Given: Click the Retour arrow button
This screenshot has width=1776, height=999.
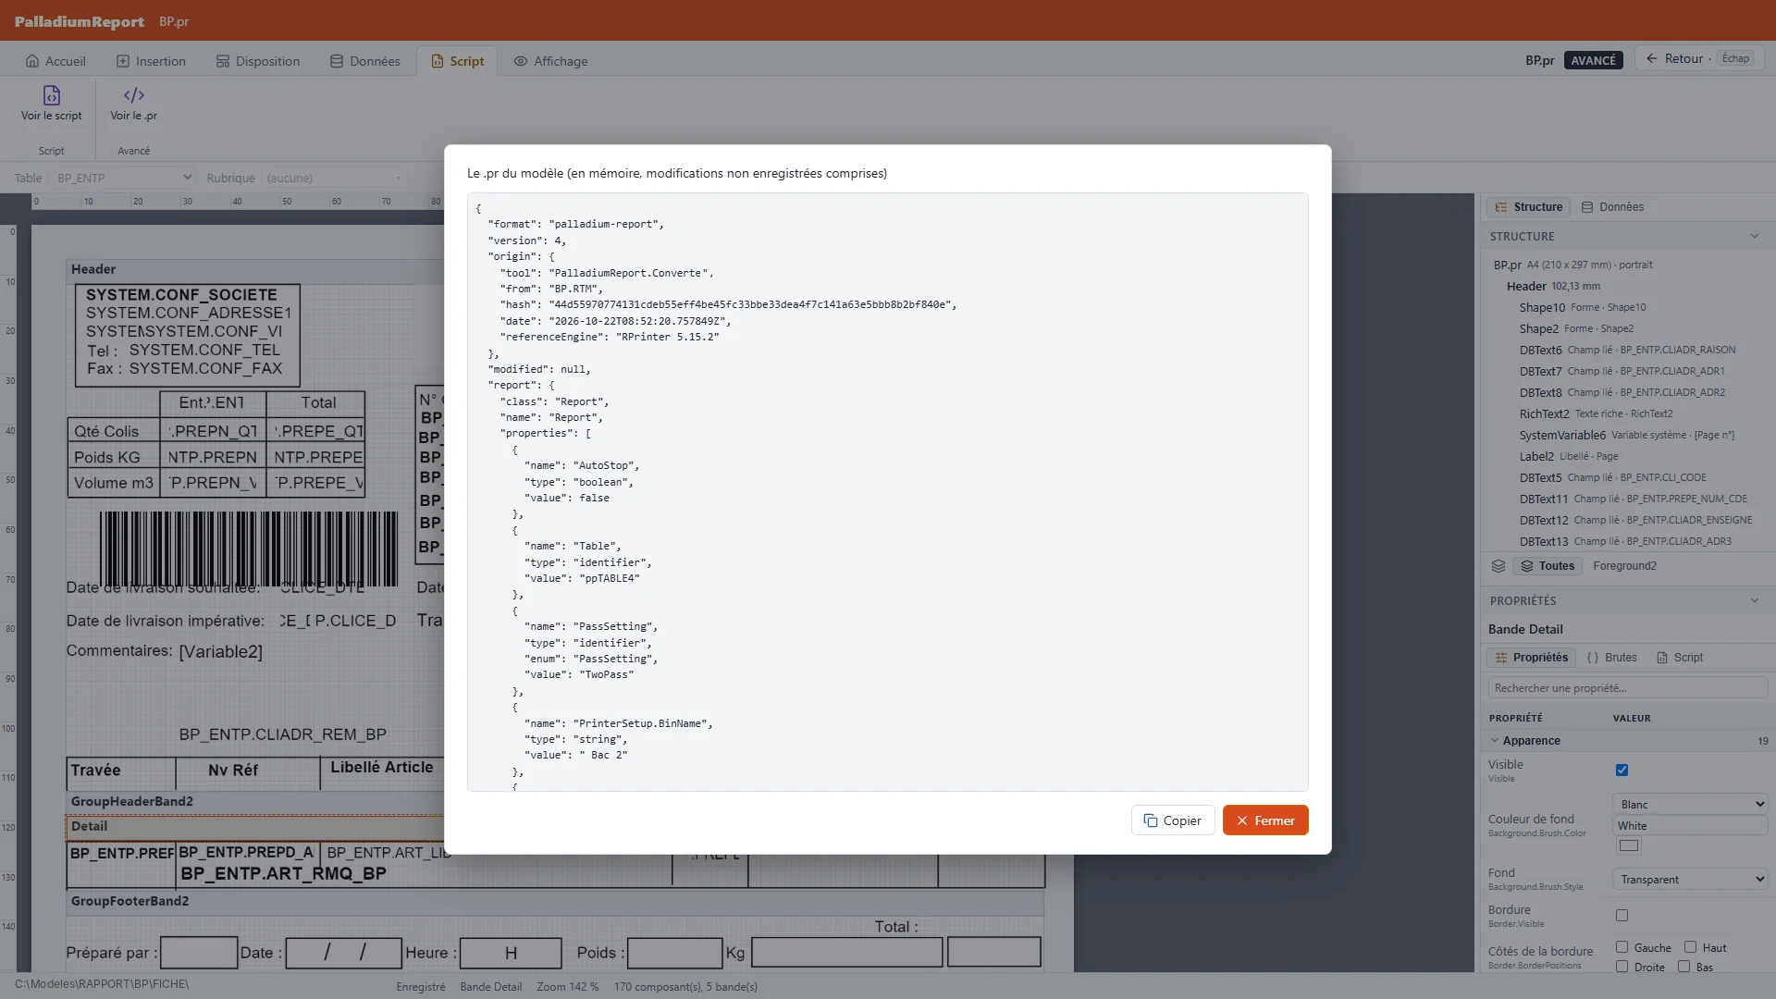Looking at the screenshot, I should point(1699,58).
